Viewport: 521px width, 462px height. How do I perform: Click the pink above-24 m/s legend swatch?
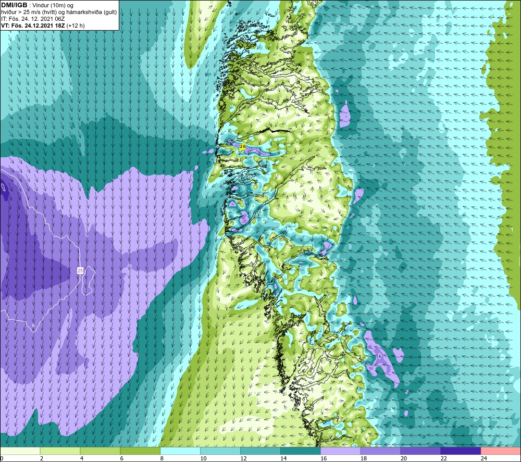[501, 451]
